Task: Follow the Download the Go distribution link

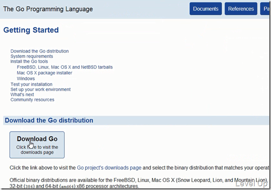Action: pos(40,51)
